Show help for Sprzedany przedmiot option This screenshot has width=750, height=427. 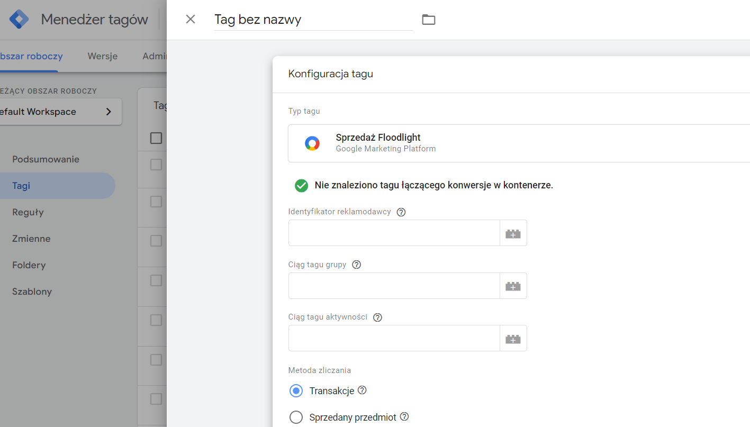click(404, 417)
